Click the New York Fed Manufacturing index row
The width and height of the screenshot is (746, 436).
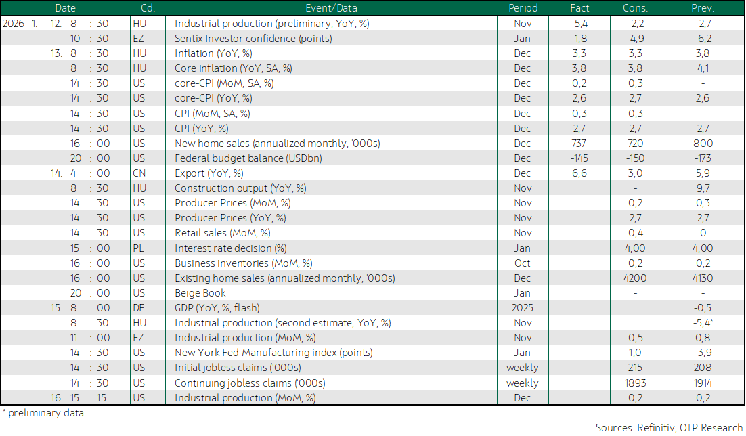pos(372,353)
